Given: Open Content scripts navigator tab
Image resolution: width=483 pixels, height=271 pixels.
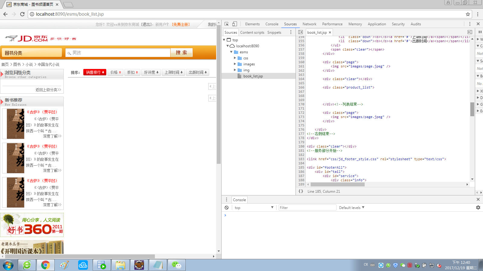Looking at the screenshot, I should (x=252, y=32).
